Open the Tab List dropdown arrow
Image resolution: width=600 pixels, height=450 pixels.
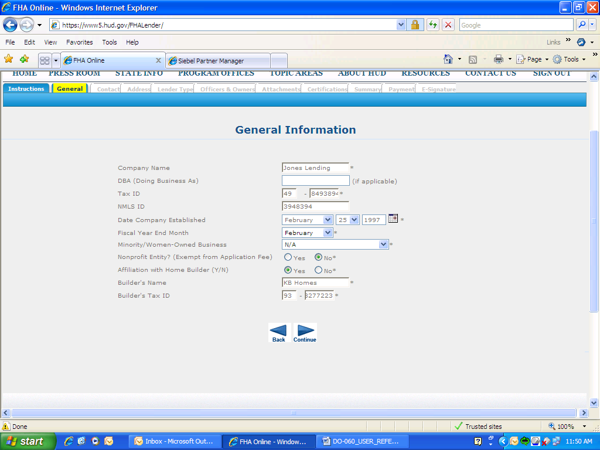[x=56, y=60]
